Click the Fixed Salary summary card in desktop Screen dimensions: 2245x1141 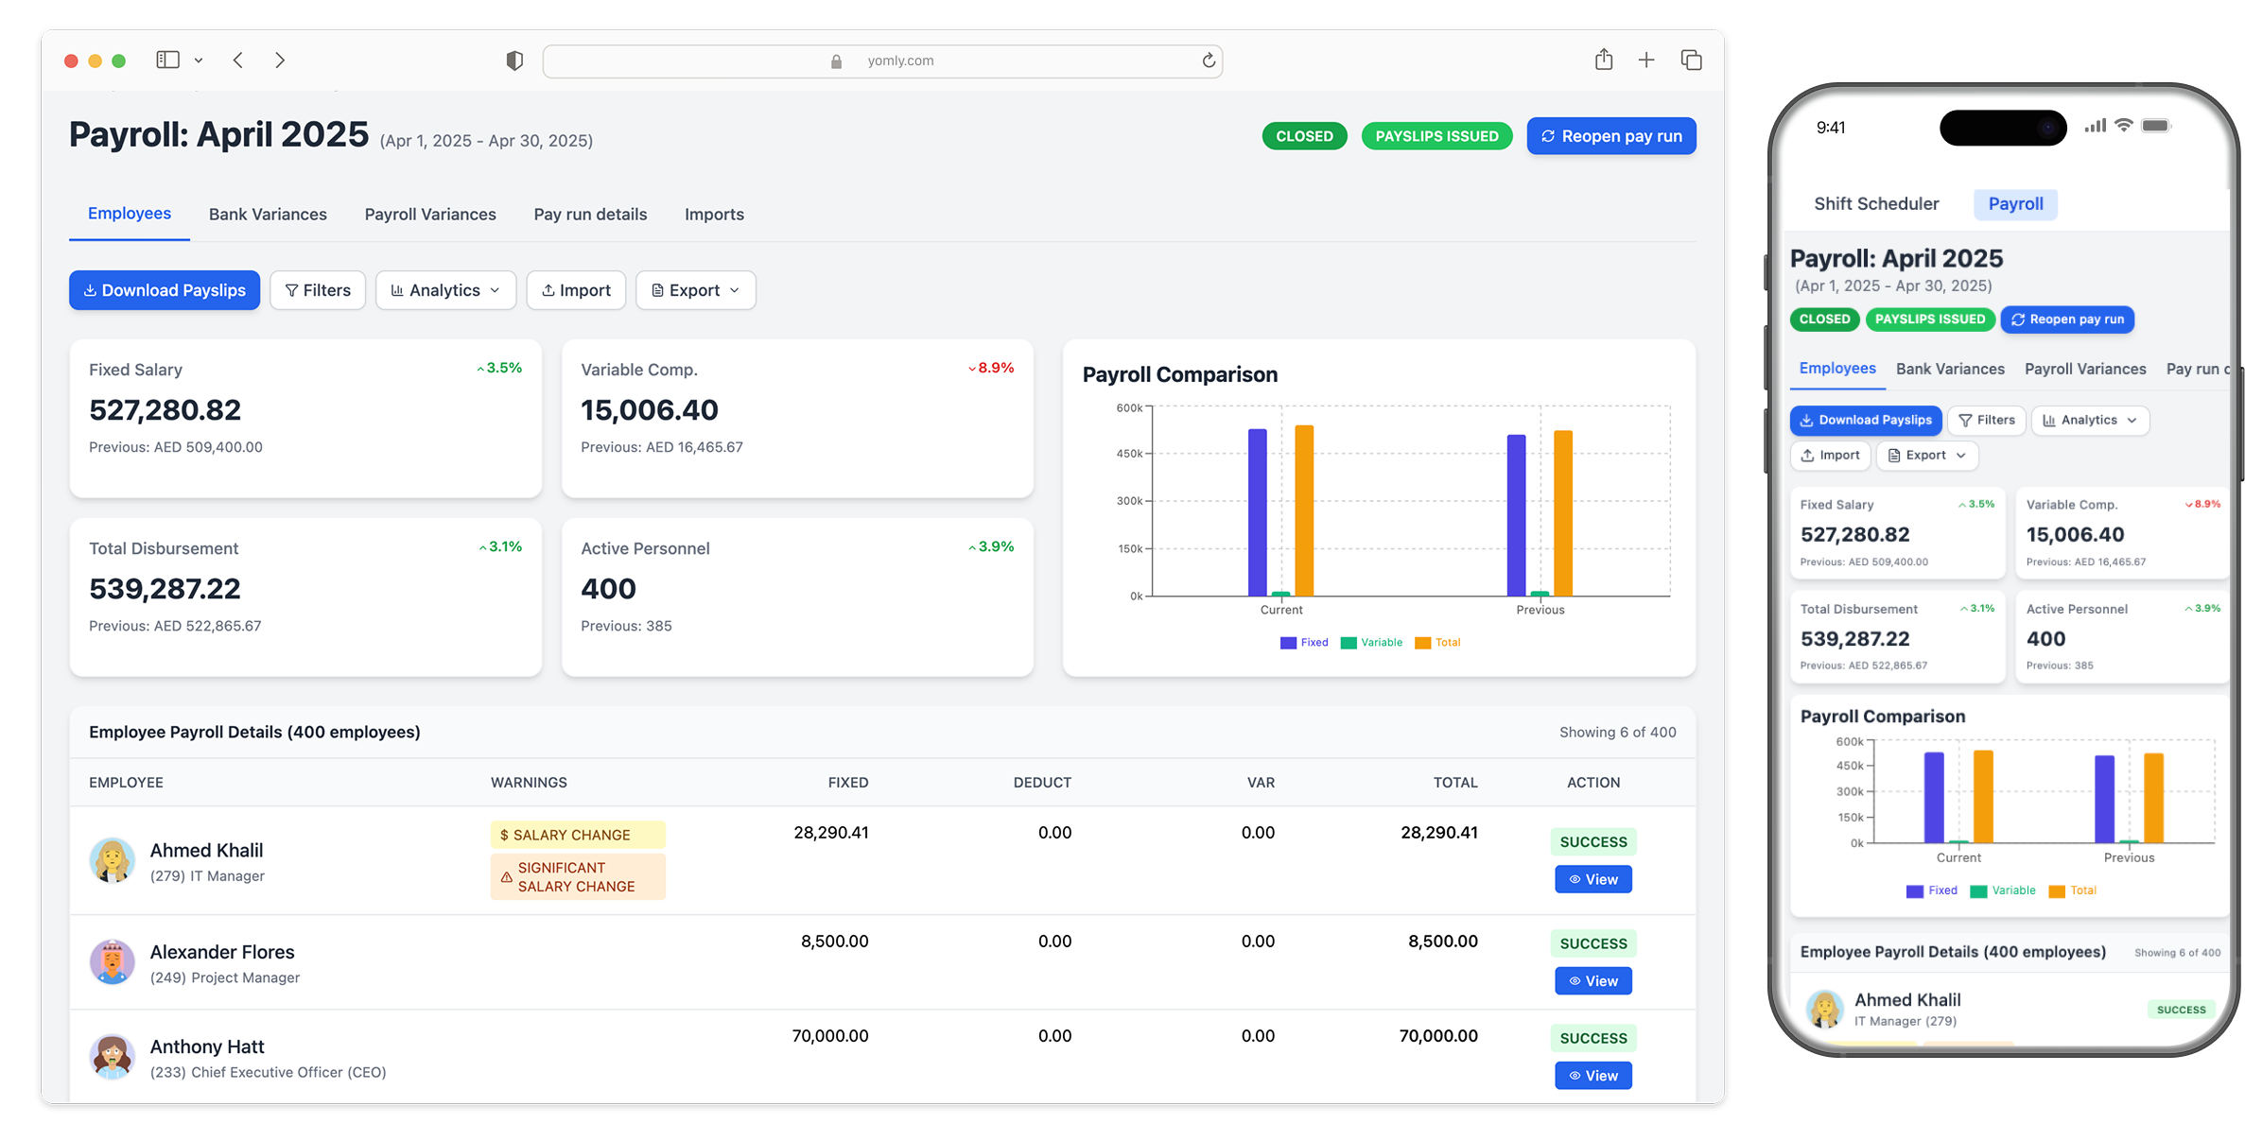tap(305, 419)
